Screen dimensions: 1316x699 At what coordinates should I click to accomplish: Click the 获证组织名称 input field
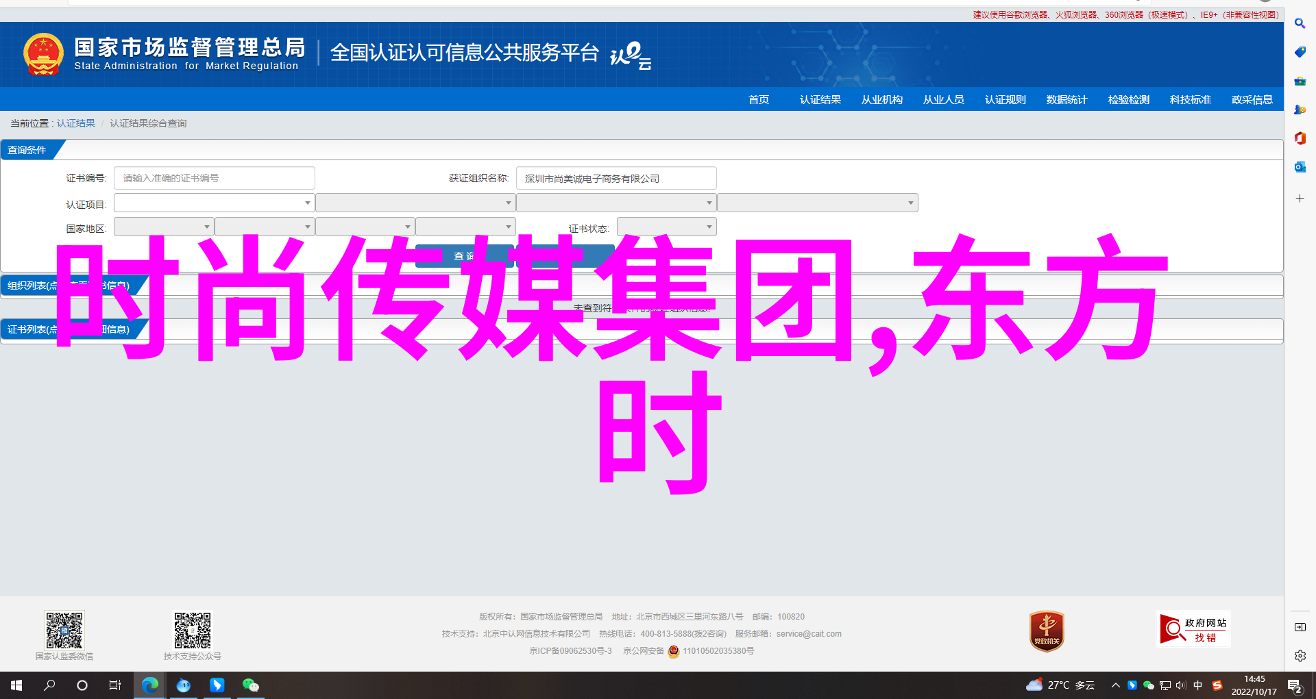pyautogui.click(x=616, y=178)
